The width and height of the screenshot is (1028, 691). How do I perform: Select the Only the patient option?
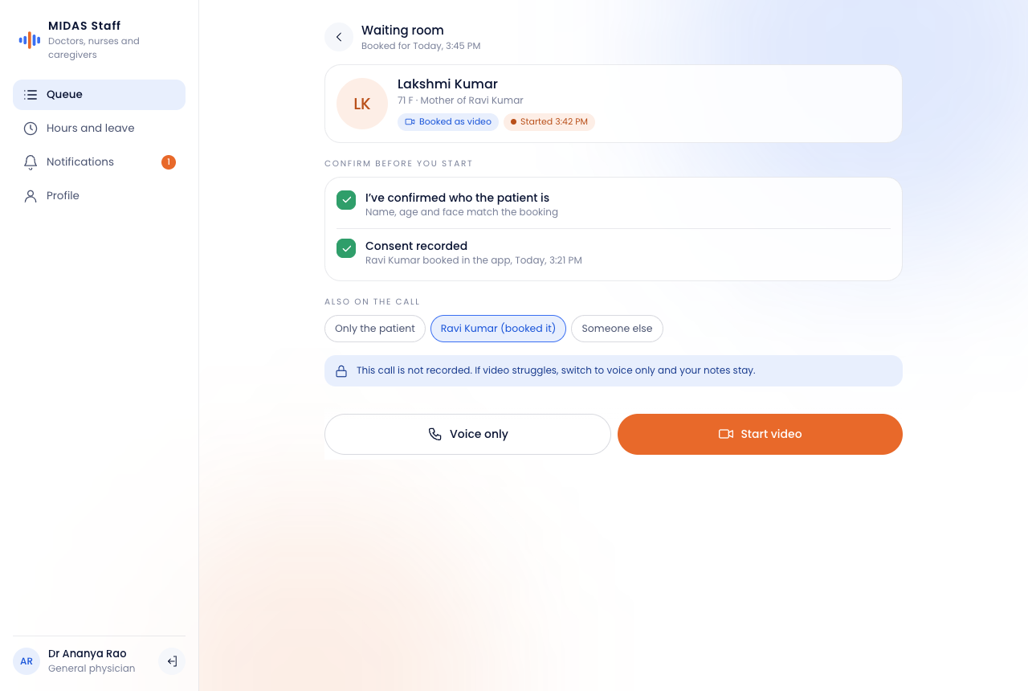(x=375, y=329)
